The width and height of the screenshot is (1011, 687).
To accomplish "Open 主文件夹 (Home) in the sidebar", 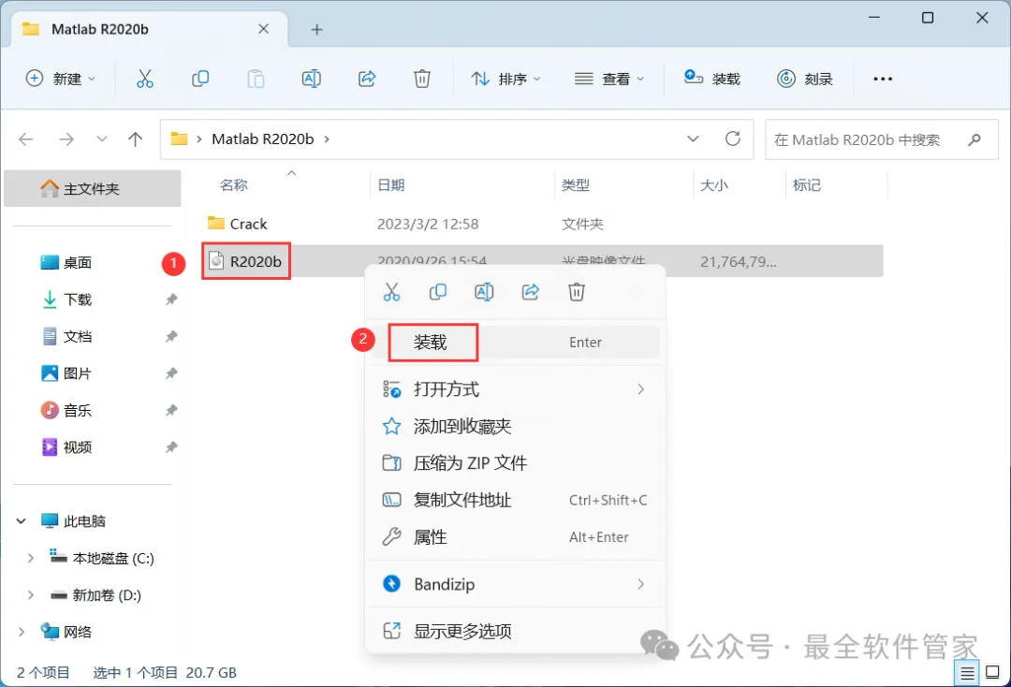I will (92, 188).
